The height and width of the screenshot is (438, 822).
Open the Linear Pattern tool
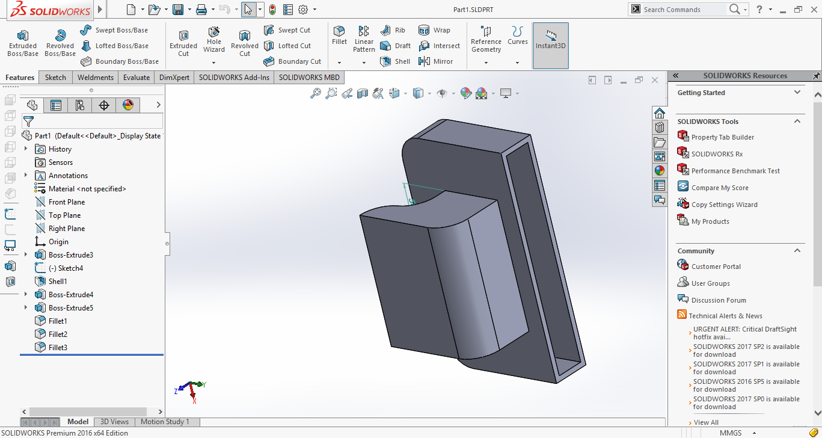click(364, 39)
